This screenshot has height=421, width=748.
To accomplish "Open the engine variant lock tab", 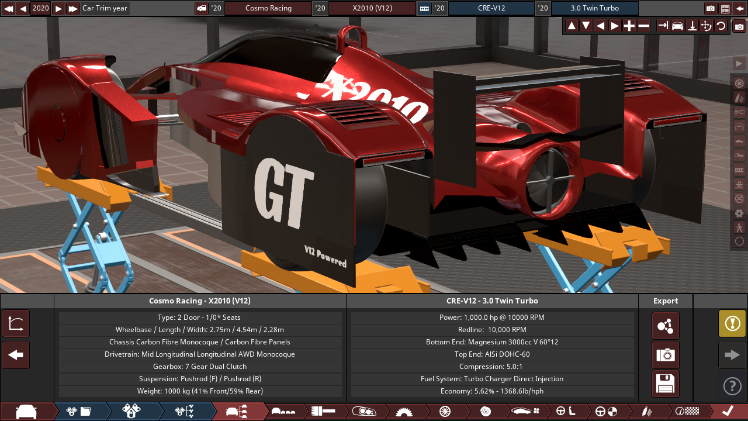I will (x=131, y=411).
